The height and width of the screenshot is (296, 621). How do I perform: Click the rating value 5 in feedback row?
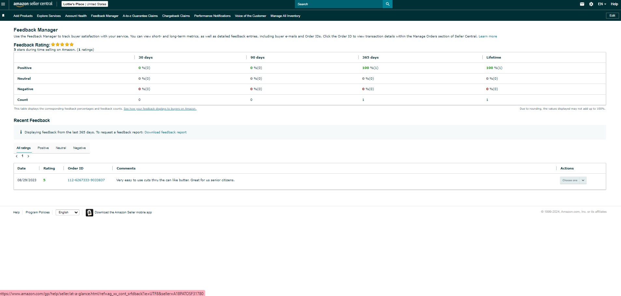44,180
